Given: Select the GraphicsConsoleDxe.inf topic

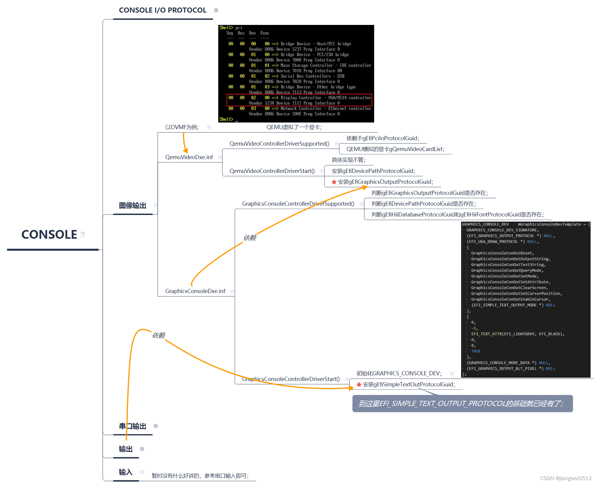Looking at the screenshot, I should pos(195,291).
